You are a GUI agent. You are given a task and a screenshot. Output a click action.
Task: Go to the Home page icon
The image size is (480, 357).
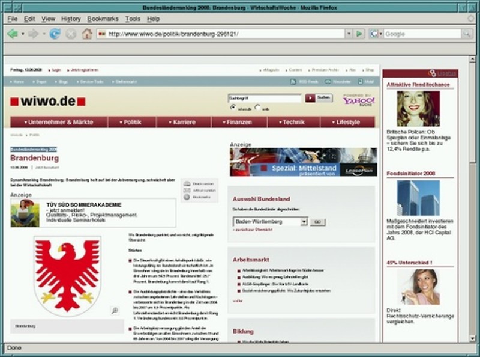[87, 34]
